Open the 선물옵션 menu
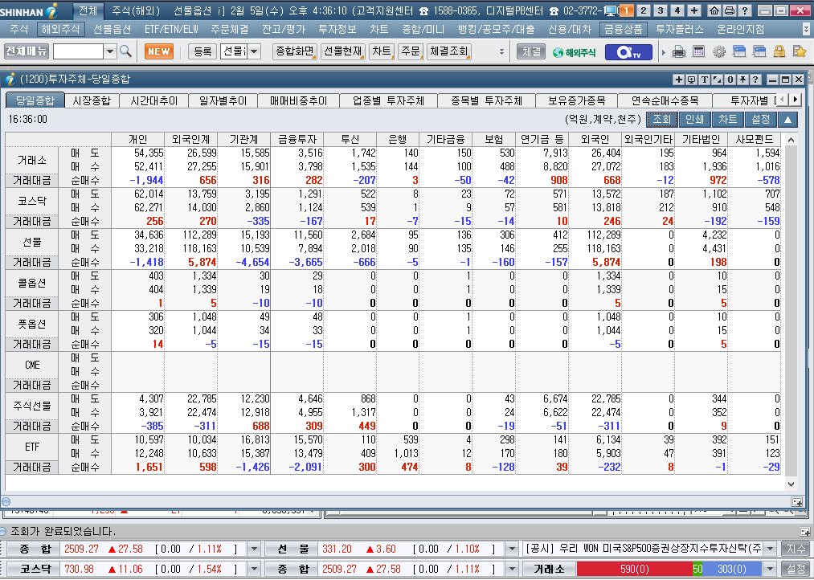This screenshot has width=814, height=580. [112, 30]
